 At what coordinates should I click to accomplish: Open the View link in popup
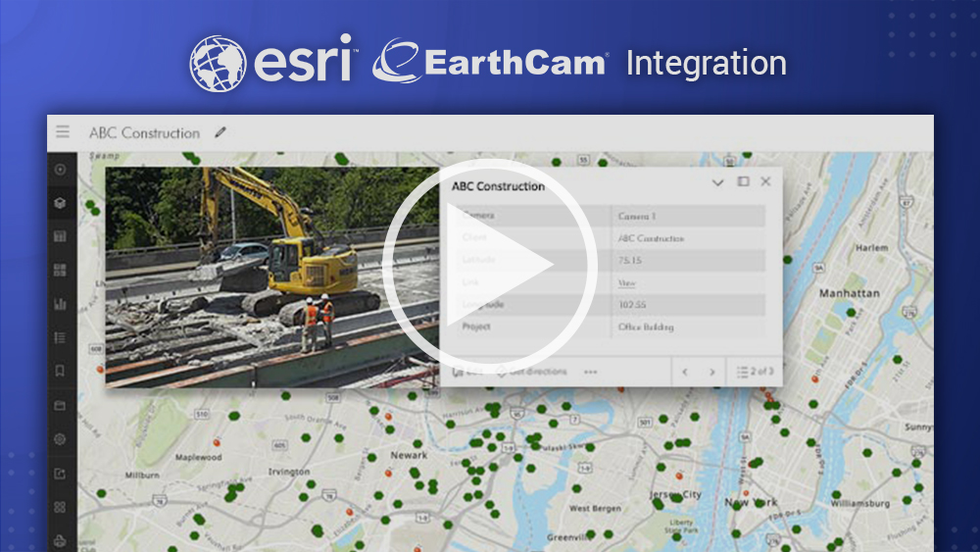626,282
